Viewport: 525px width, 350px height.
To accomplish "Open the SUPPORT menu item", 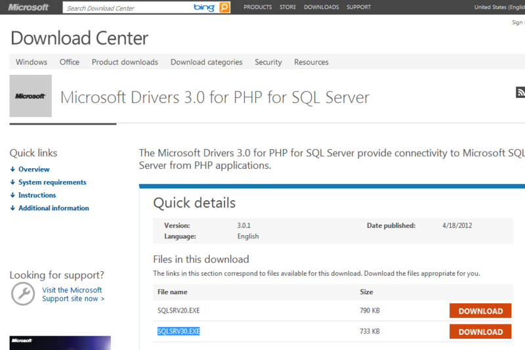I will (358, 7).
